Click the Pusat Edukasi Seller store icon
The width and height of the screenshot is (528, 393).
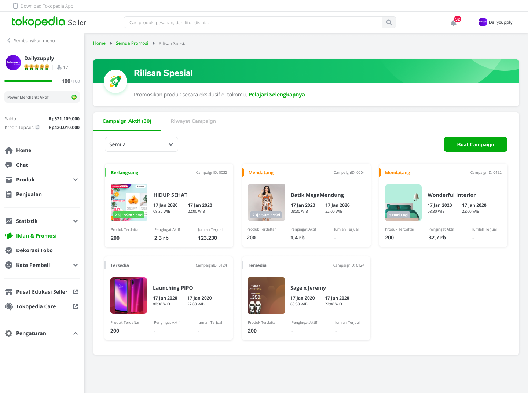pos(9,292)
